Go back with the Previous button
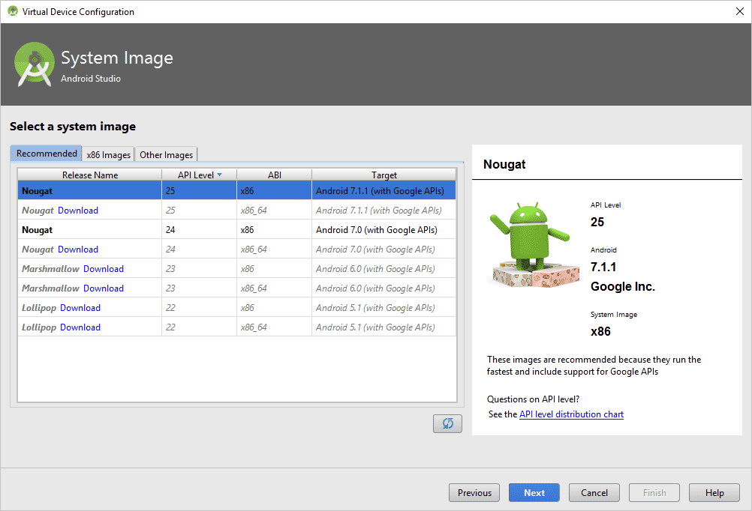Image resolution: width=752 pixels, height=511 pixels. [x=474, y=492]
